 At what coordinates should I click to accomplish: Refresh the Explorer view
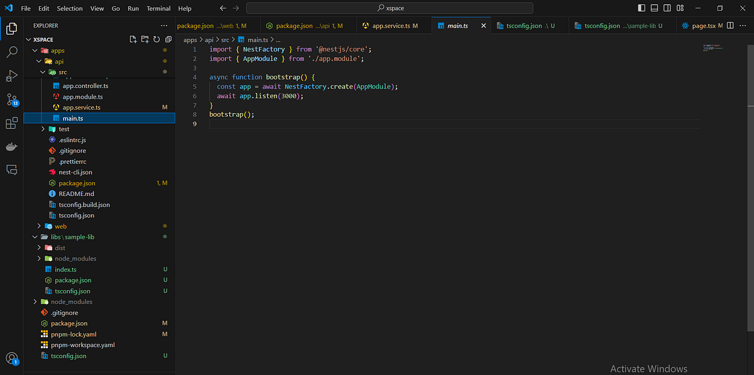click(156, 38)
